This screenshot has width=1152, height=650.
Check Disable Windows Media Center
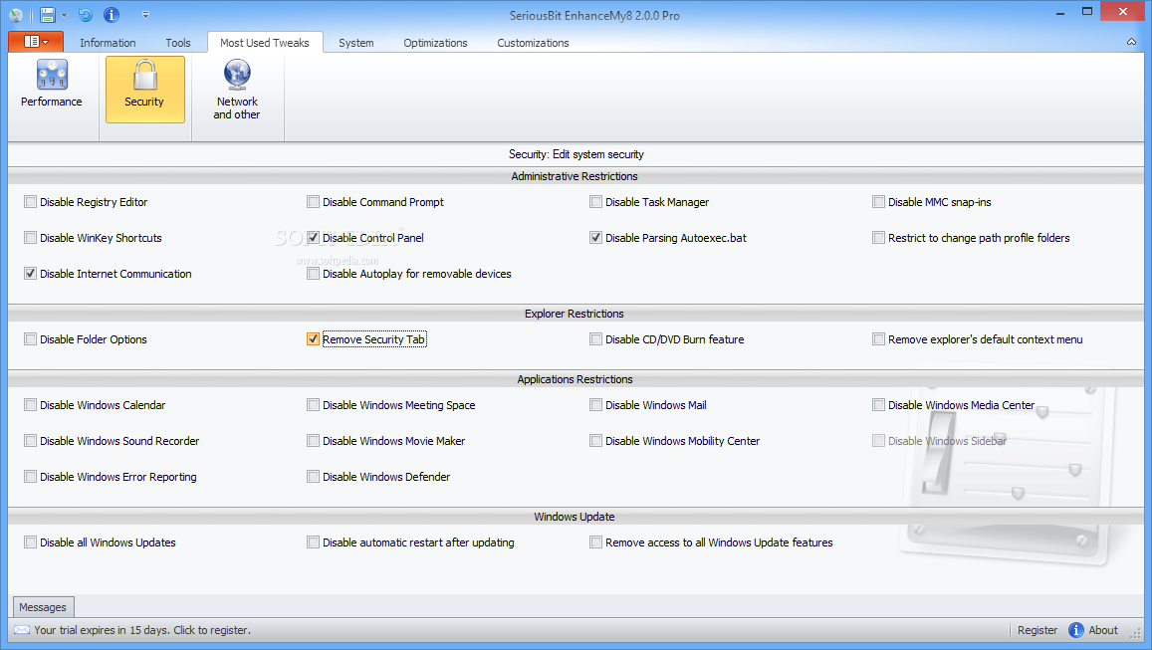pyautogui.click(x=879, y=405)
